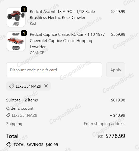Open the Caprice Classic lowrider thumbnail
139x151 pixels.
pyautogui.click(x=16, y=41)
